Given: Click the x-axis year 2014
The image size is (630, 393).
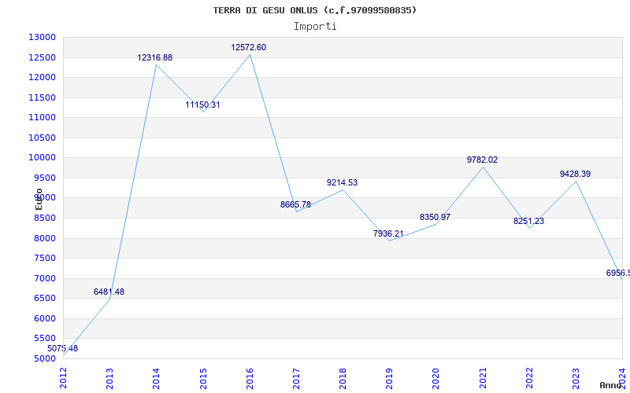Looking at the screenshot, I should (x=156, y=379).
